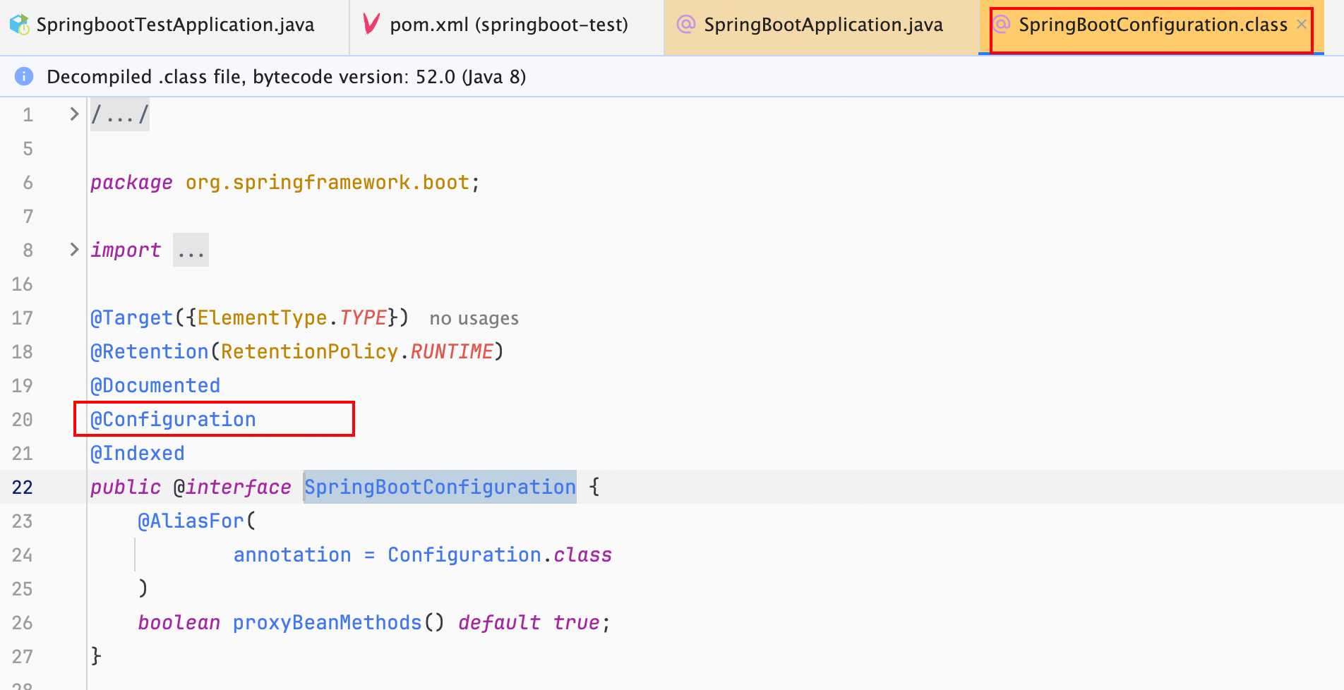1344x690 pixels.
Task: Click ElementType.TYPE value
Action: [292, 317]
